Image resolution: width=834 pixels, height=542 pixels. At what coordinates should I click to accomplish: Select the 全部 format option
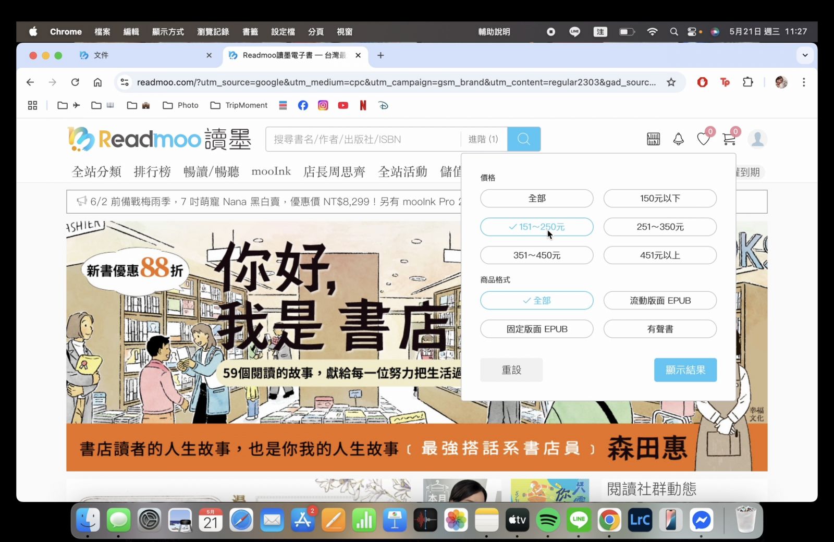(537, 301)
